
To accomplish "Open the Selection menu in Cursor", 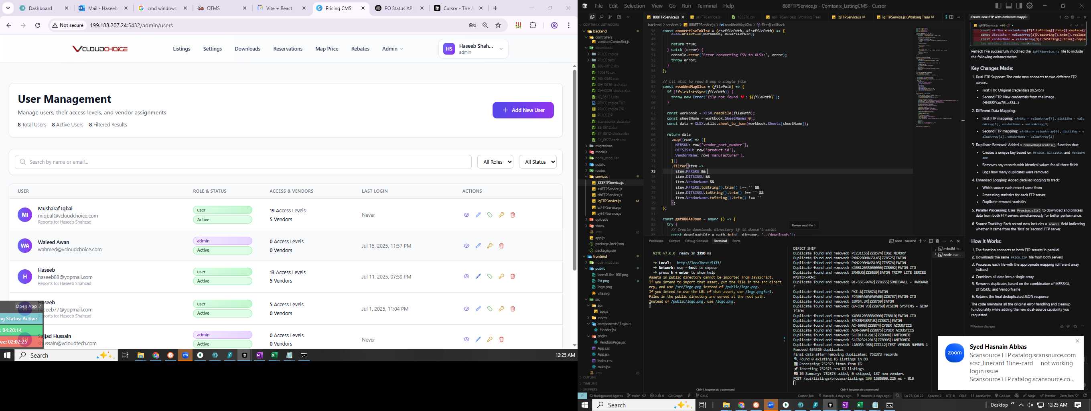I will 635,6.
